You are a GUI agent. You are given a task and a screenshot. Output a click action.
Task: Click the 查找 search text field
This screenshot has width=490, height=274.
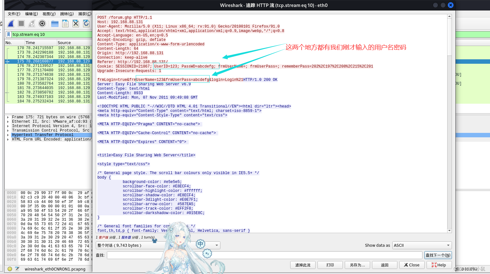265,255
